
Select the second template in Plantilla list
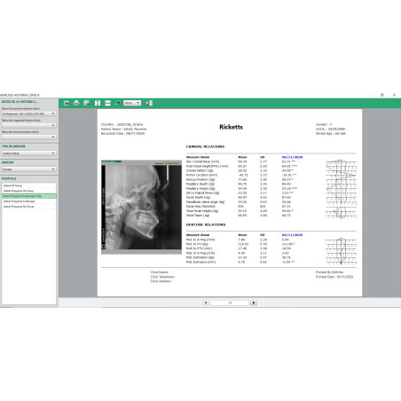pos(29,191)
